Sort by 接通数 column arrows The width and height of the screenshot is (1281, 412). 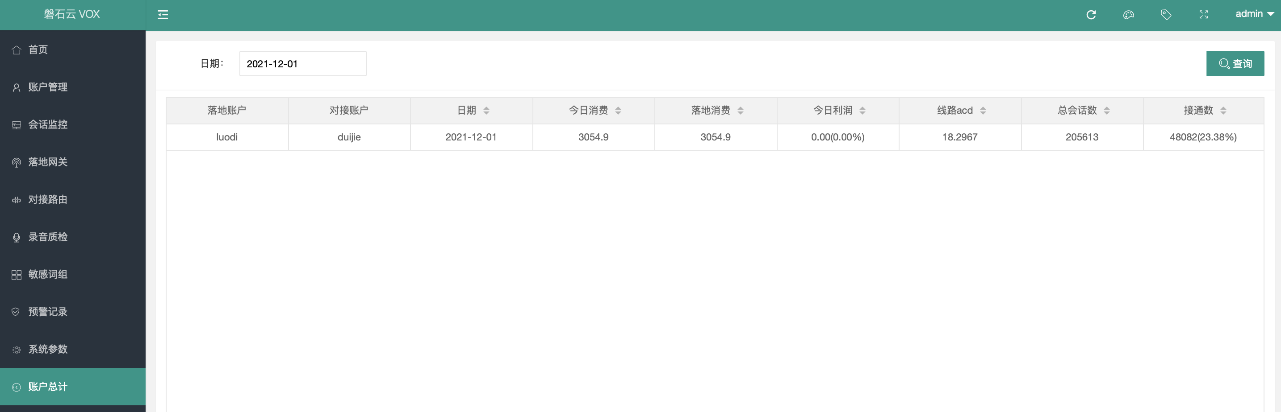1223,110
